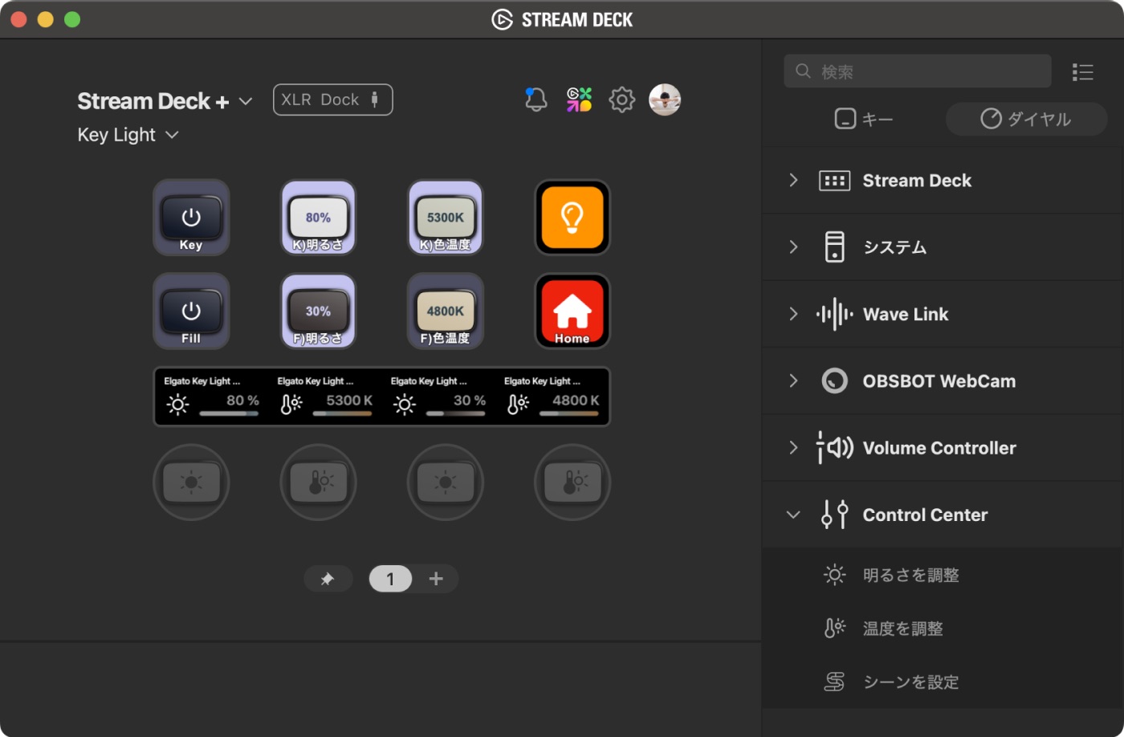Open the Key Light profile dropdown

click(x=128, y=135)
